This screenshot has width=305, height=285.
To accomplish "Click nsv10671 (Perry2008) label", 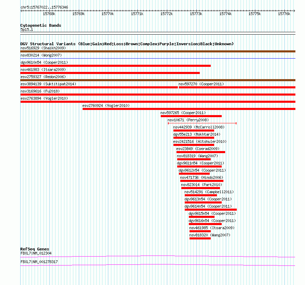I will point(188,120).
